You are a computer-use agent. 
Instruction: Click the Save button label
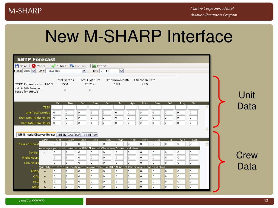pyautogui.click(x=23, y=66)
